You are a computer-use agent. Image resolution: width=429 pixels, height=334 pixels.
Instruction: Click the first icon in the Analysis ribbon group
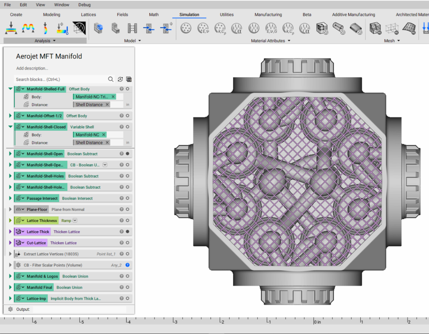pyautogui.click(x=11, y=28)
